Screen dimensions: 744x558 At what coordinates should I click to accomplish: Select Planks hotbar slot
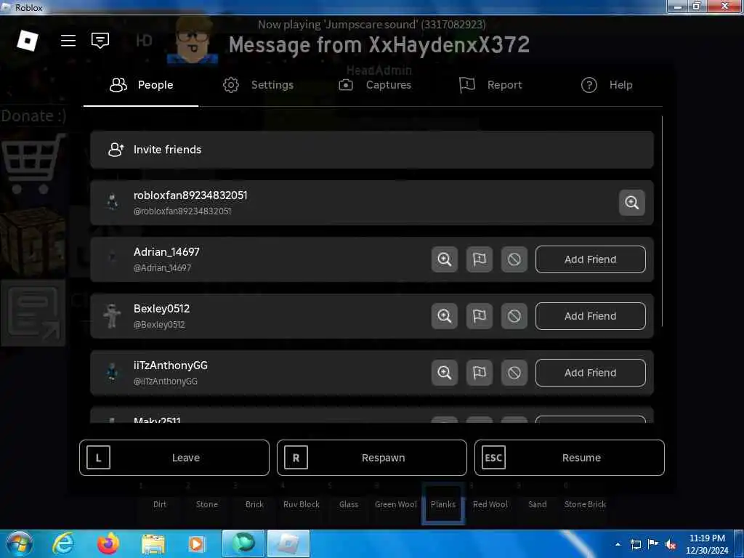point(443,504)
